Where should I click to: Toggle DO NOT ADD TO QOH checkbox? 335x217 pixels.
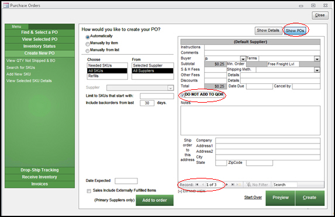pyautogui.click(x=182, y=95)
